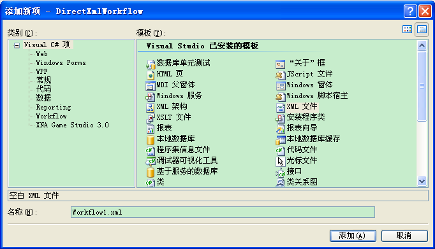Click the 数据库单元测试 label

coord(183,63)
